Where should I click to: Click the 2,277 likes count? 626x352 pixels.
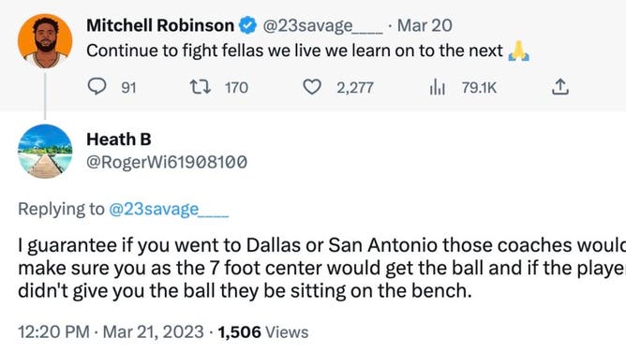pos(355,88)
